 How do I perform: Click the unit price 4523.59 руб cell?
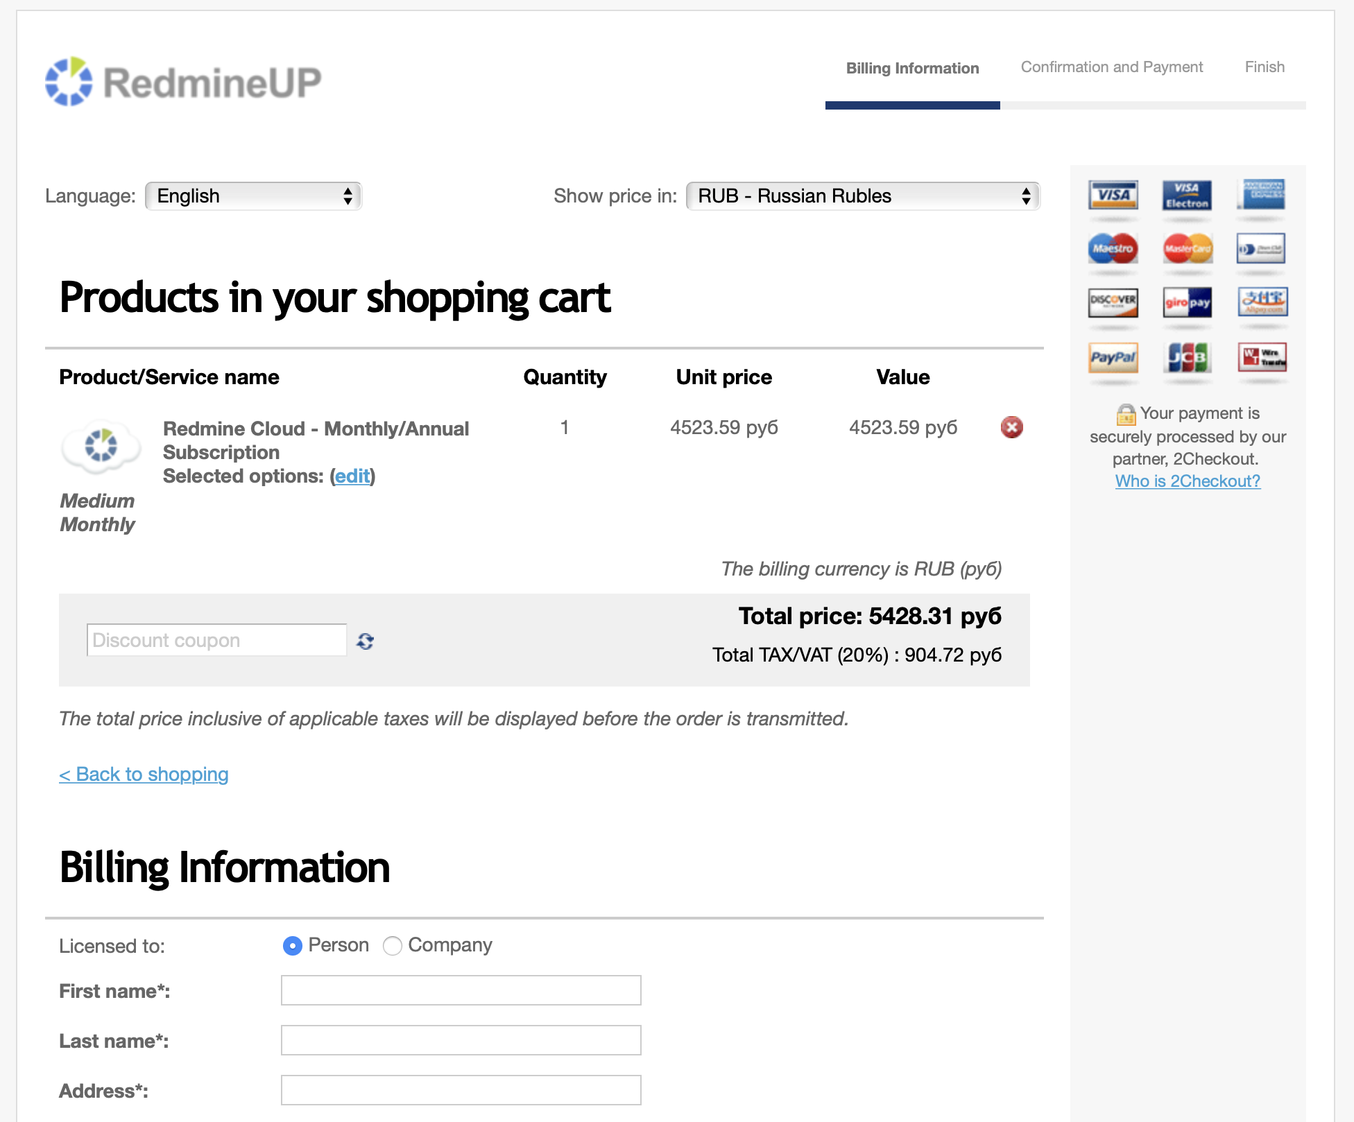click(x=724, y=427)
